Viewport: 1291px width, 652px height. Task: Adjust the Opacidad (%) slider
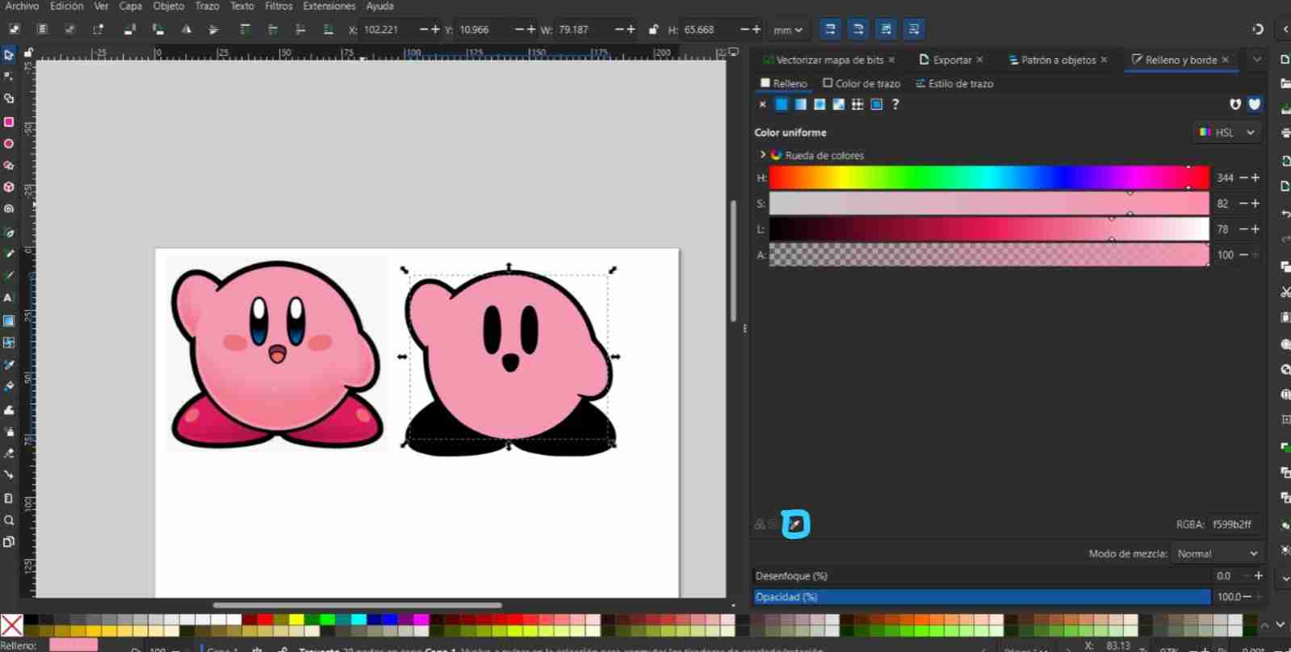click(x=983, y=597)
